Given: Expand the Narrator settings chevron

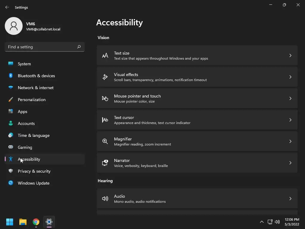Looking at the screenshot, I should click(290, 163).
